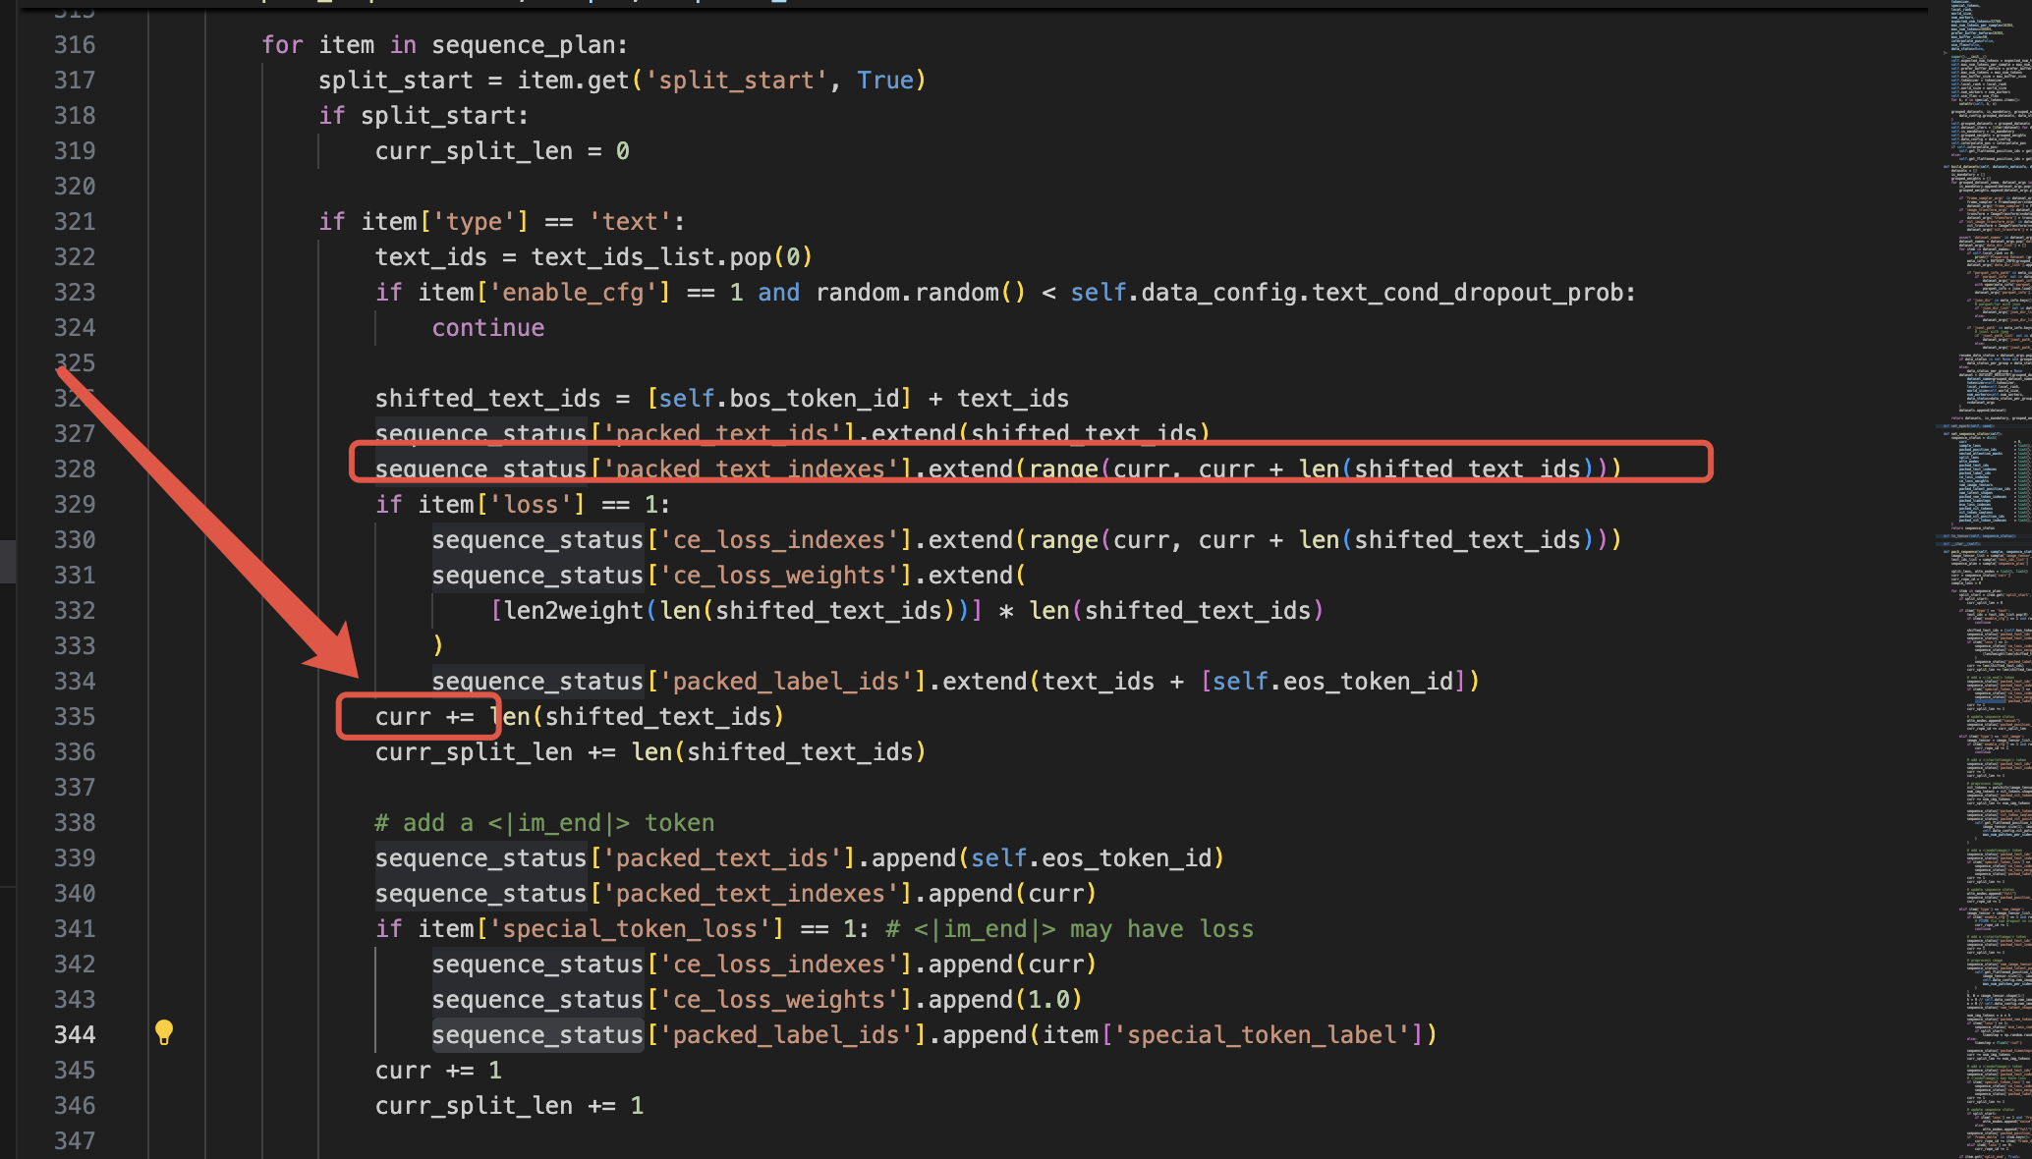This screenshot has width=2032, height=1159.
Task: Click line number 335 in the gutter
Action: click(75, 716)
